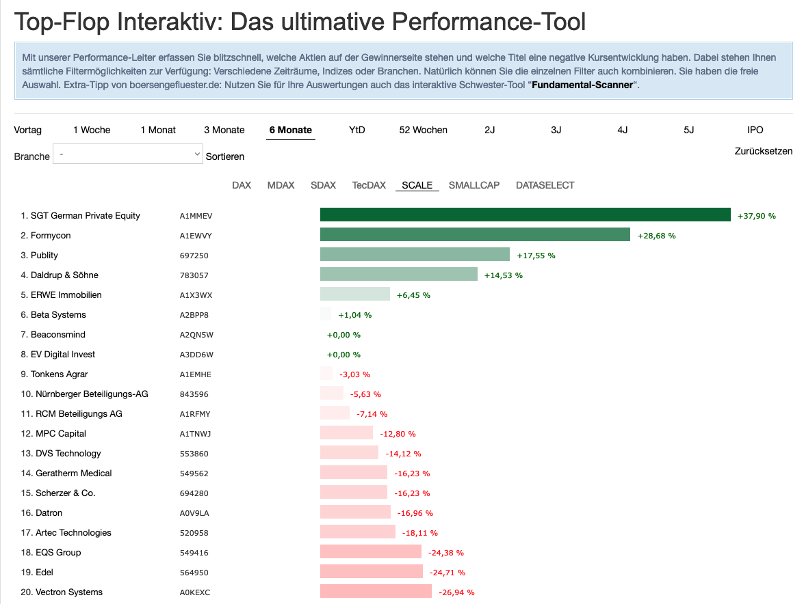This screenshot has height=604, width=804.
Task: Select the IPO period
Action: click(x=755, y=130)
